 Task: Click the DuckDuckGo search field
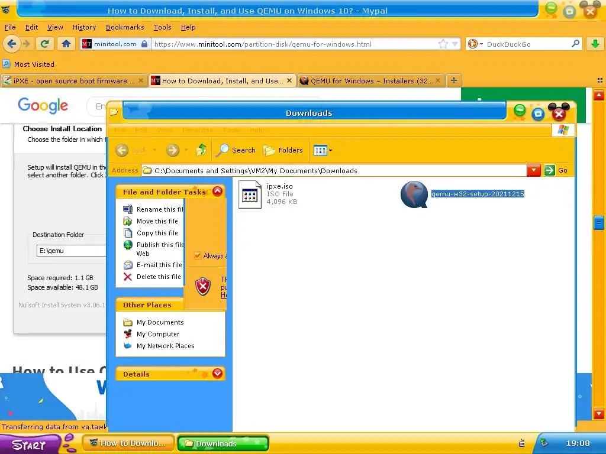(x=526, y=44)
